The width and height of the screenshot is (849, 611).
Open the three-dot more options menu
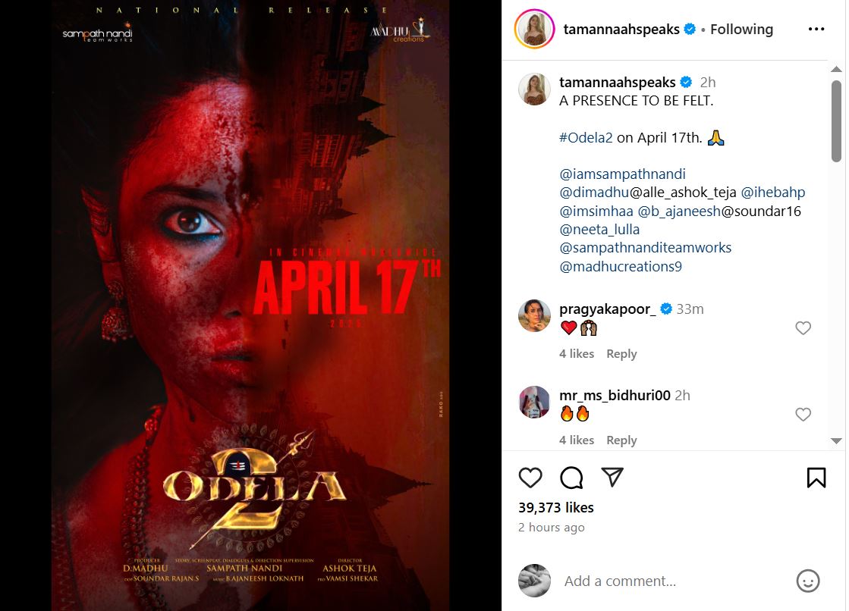(x=816, y=30)
